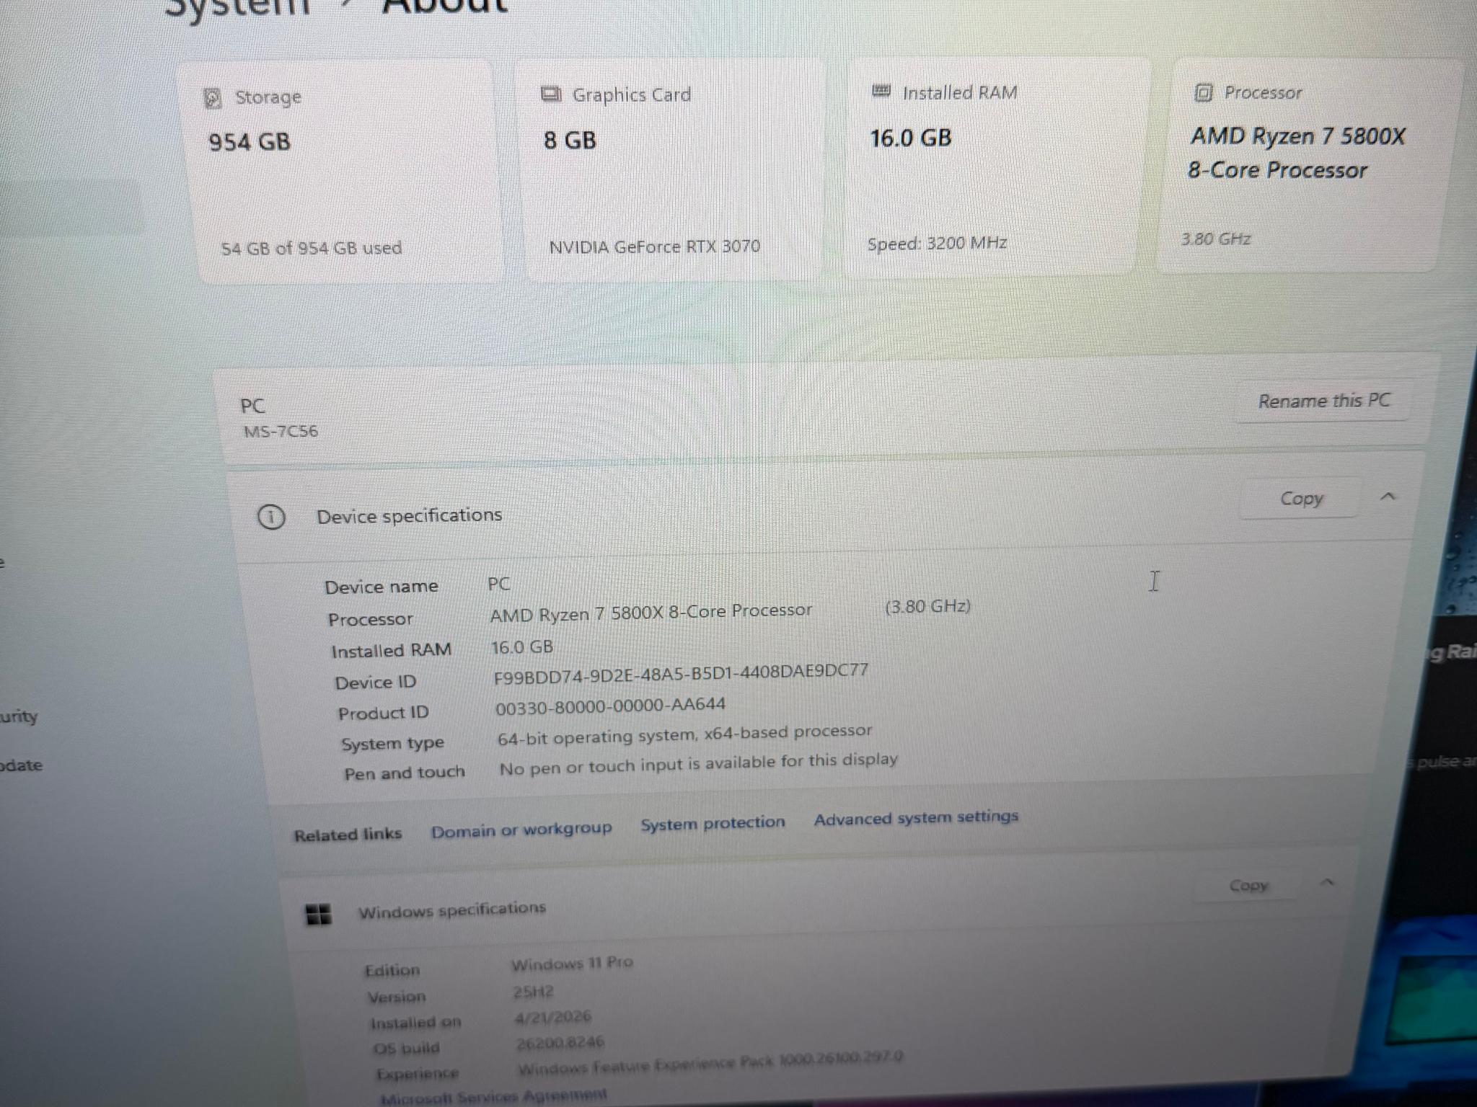
Task: Click the Installed RAM memory icon
Action: (881, 91)
